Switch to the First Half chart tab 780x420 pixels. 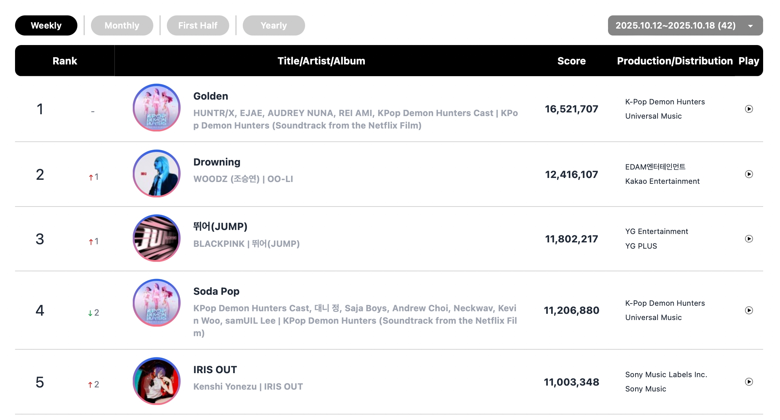[198, 26]
